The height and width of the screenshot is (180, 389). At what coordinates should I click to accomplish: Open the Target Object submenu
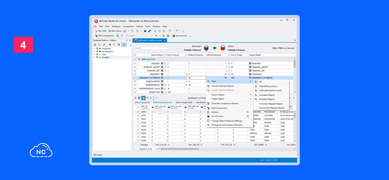coord(230,99)
